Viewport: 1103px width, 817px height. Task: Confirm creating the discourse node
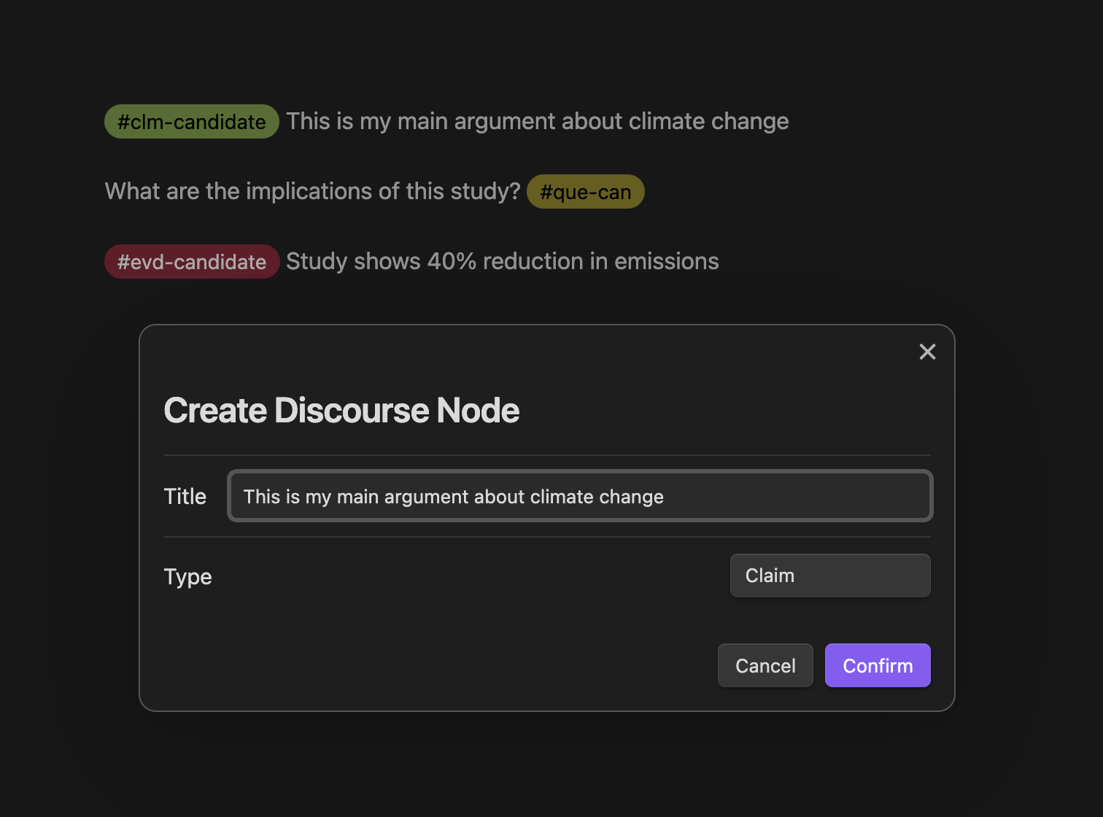click(x=877, y=665)
